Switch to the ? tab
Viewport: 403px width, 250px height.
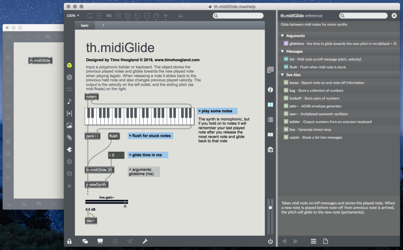pyautogui.click(x=103, y=25)
